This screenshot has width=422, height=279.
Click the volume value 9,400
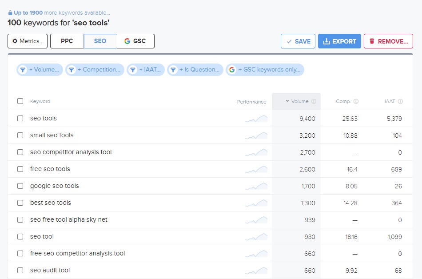point(307,119)
